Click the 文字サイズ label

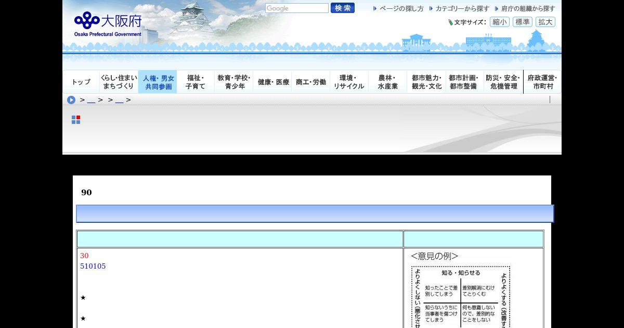470,22
